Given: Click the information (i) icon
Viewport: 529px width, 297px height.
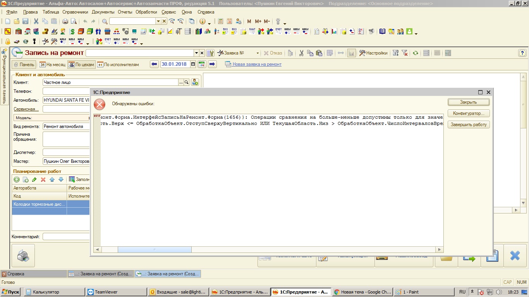Looking at the screenshot, I should point(202,21).
